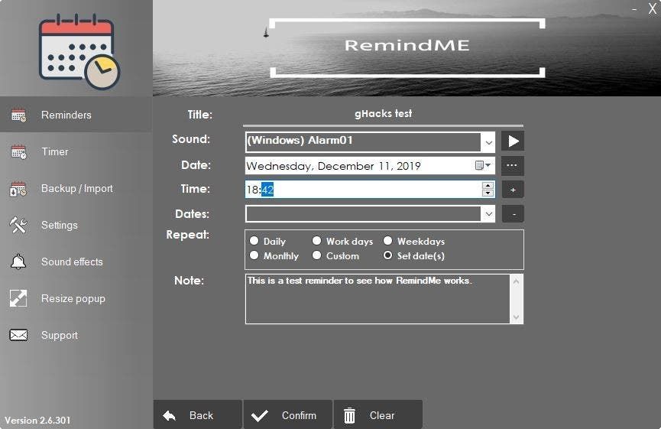661x429 pixels.
Task: Click the Sound effects bell icon
Action: [x=18, y=262]
